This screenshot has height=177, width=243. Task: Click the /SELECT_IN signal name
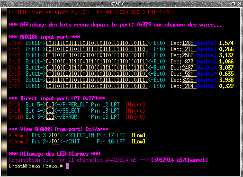80,135
